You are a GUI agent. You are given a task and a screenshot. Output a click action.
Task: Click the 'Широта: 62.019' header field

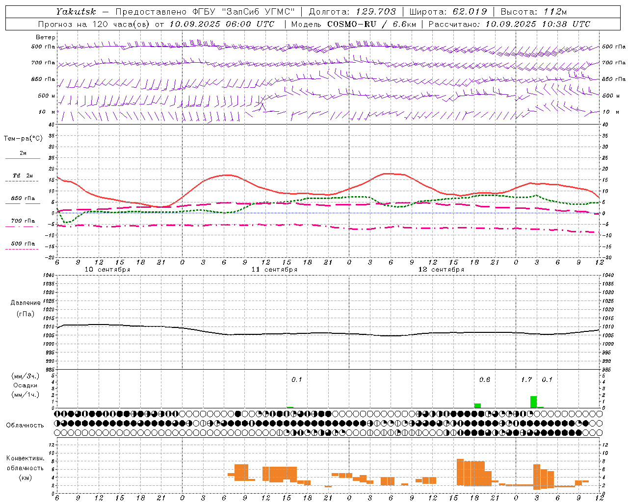click(x=448, y=12)
